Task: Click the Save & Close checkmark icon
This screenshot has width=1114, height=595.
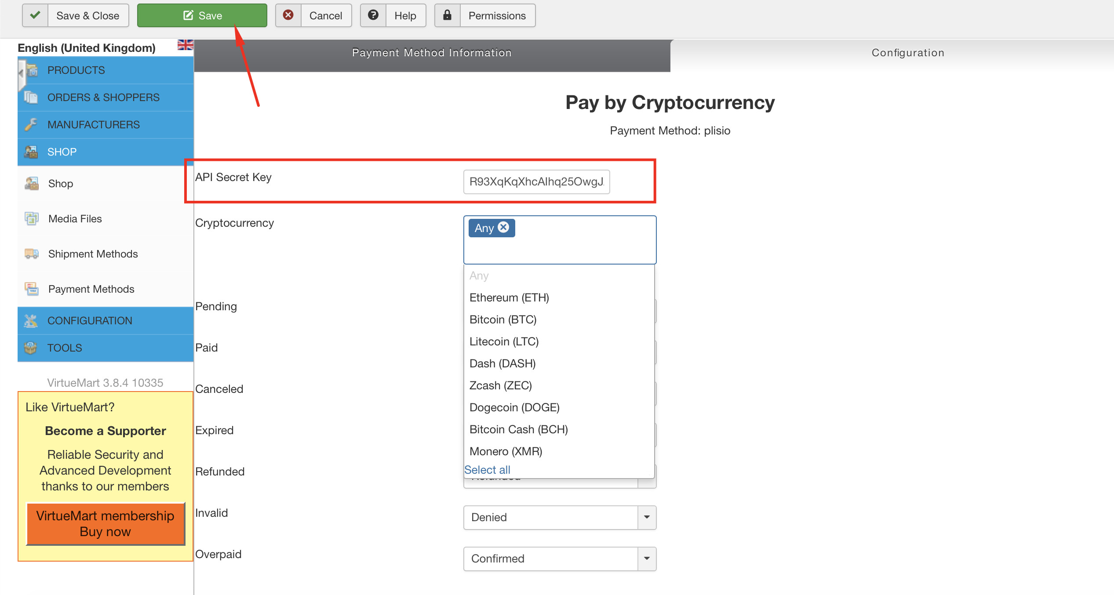Action: 35,15
